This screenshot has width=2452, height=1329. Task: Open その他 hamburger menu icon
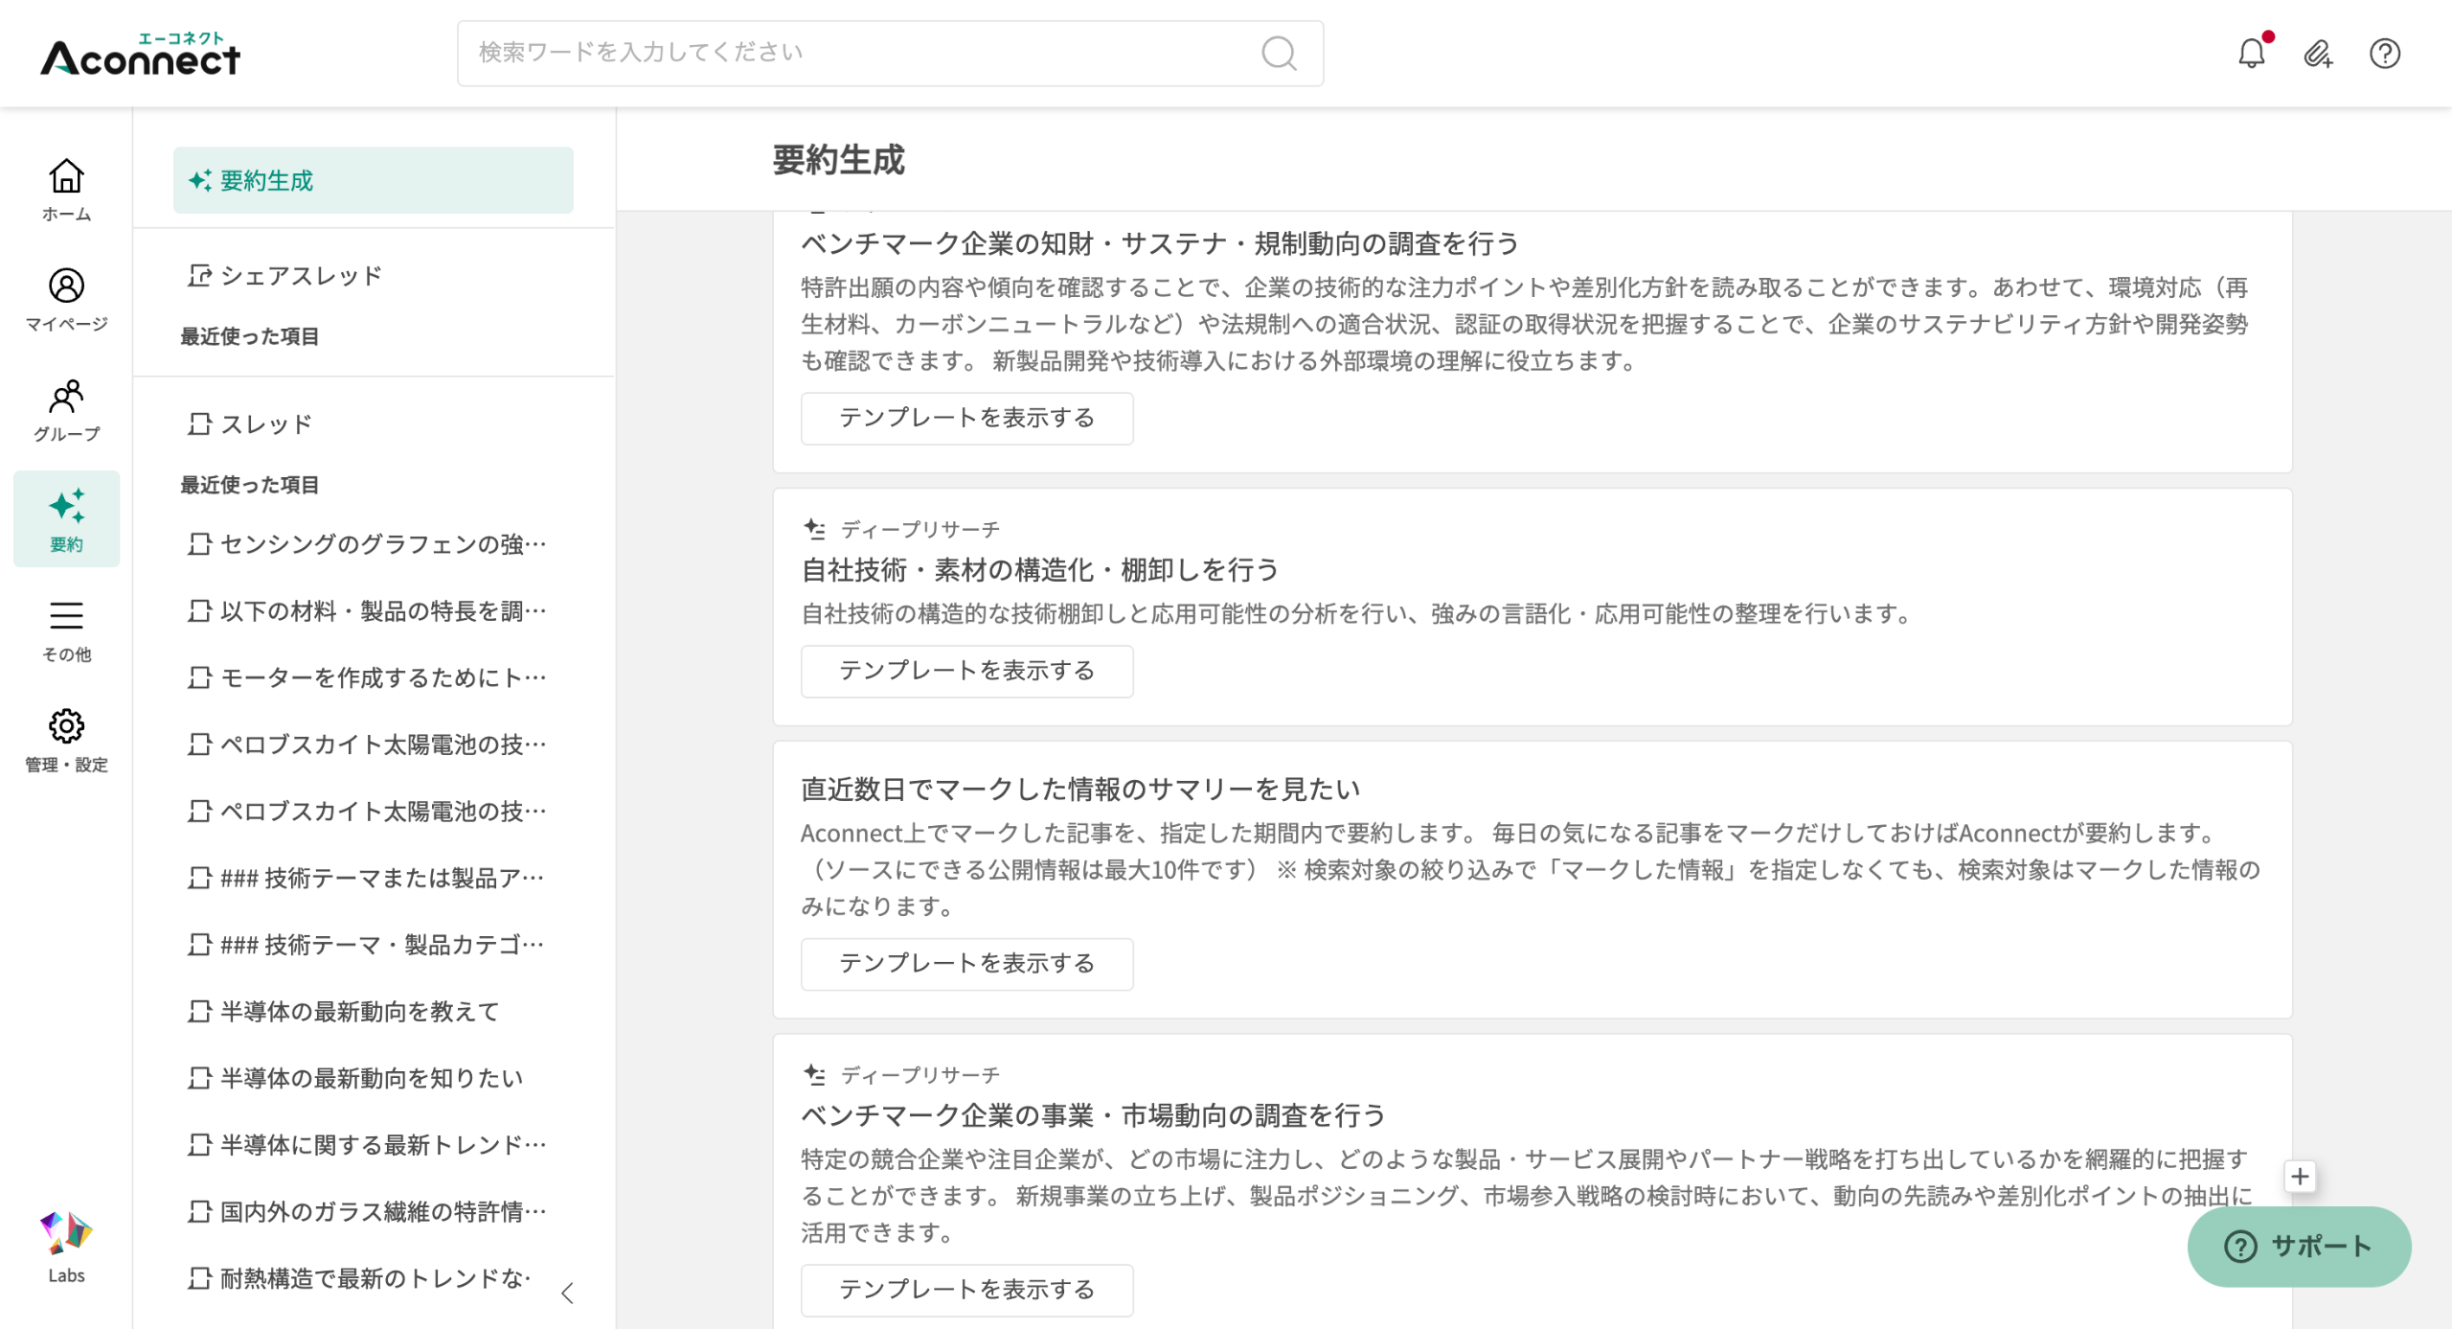[x=66, y=630]
